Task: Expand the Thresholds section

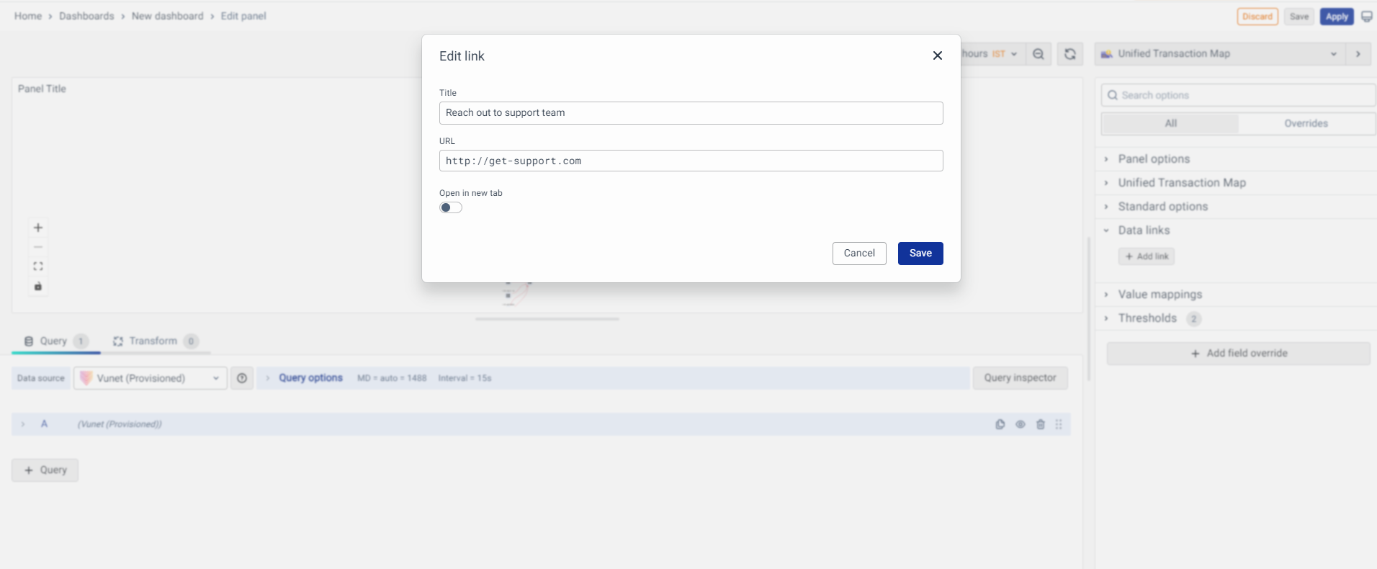Action: pyautogui.click(x=1147, y=318)
